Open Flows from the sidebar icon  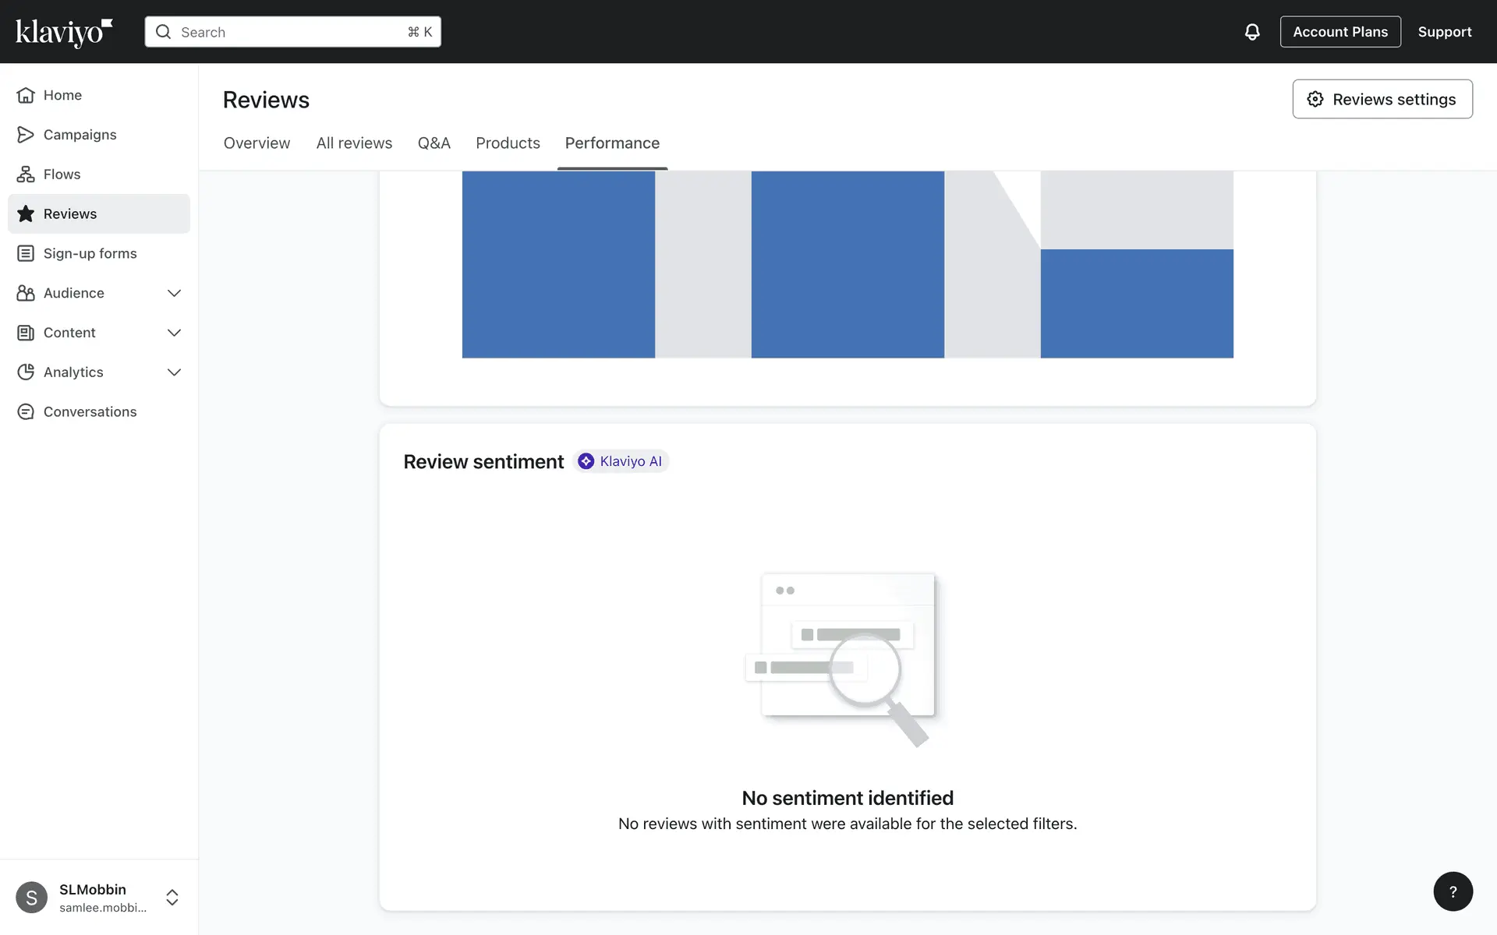[26, 175]
